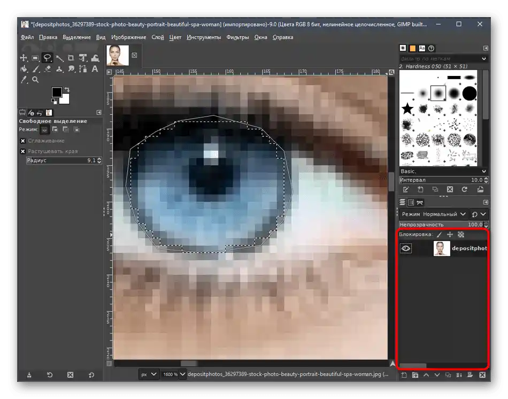The image size is (508, 399).
Task: Open the Фильтры menu
Action: [x=237, y=37]
